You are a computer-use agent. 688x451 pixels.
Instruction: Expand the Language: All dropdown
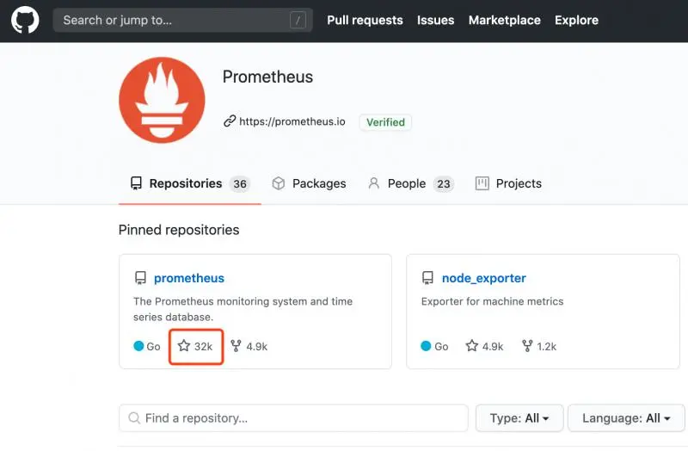point(626,418)
